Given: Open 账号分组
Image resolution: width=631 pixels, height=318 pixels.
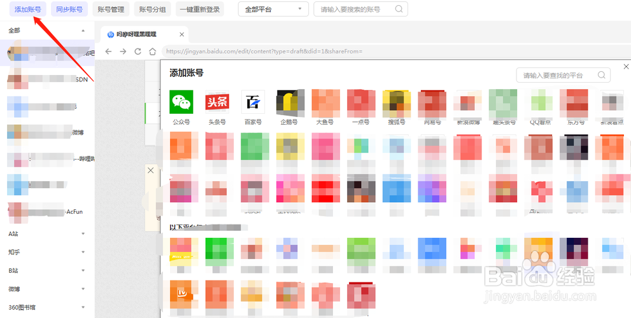Looking at the screenshot, I should (x=153, y=10).
